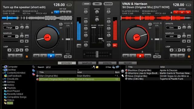Toggle orange loop lock on left deck

tap(27, 56)
